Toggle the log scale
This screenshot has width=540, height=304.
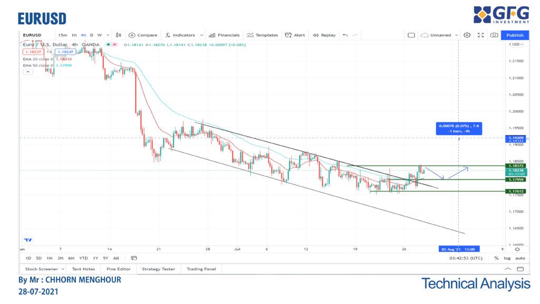(x=507, y=258)
